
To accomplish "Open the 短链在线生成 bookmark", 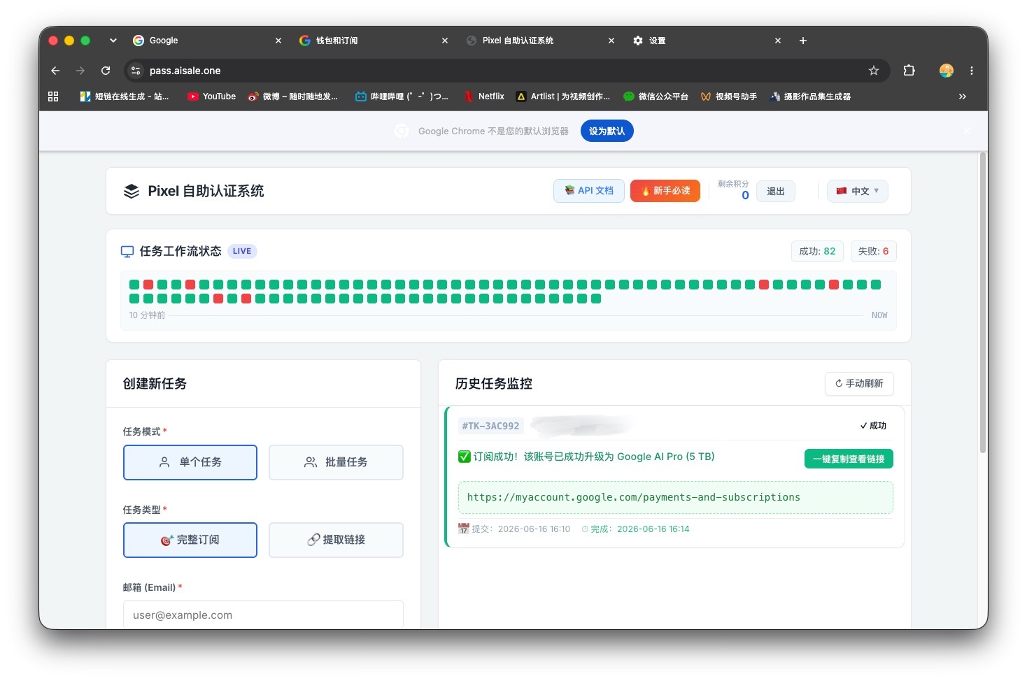I will tap(125, 96).
